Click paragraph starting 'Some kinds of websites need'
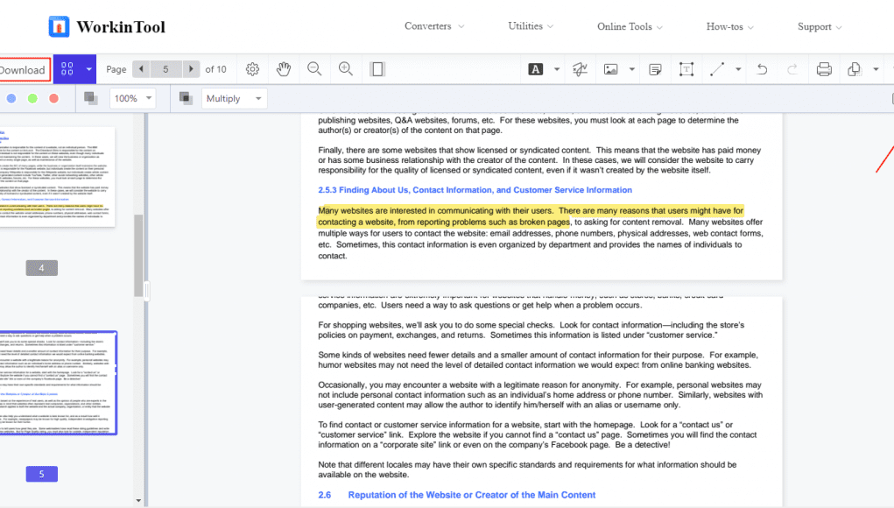This screenshot has width=894, height=508. (539, 360)
